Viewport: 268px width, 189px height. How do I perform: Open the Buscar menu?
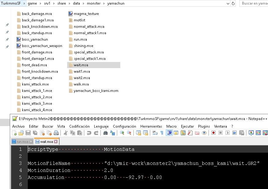point(48,126)
